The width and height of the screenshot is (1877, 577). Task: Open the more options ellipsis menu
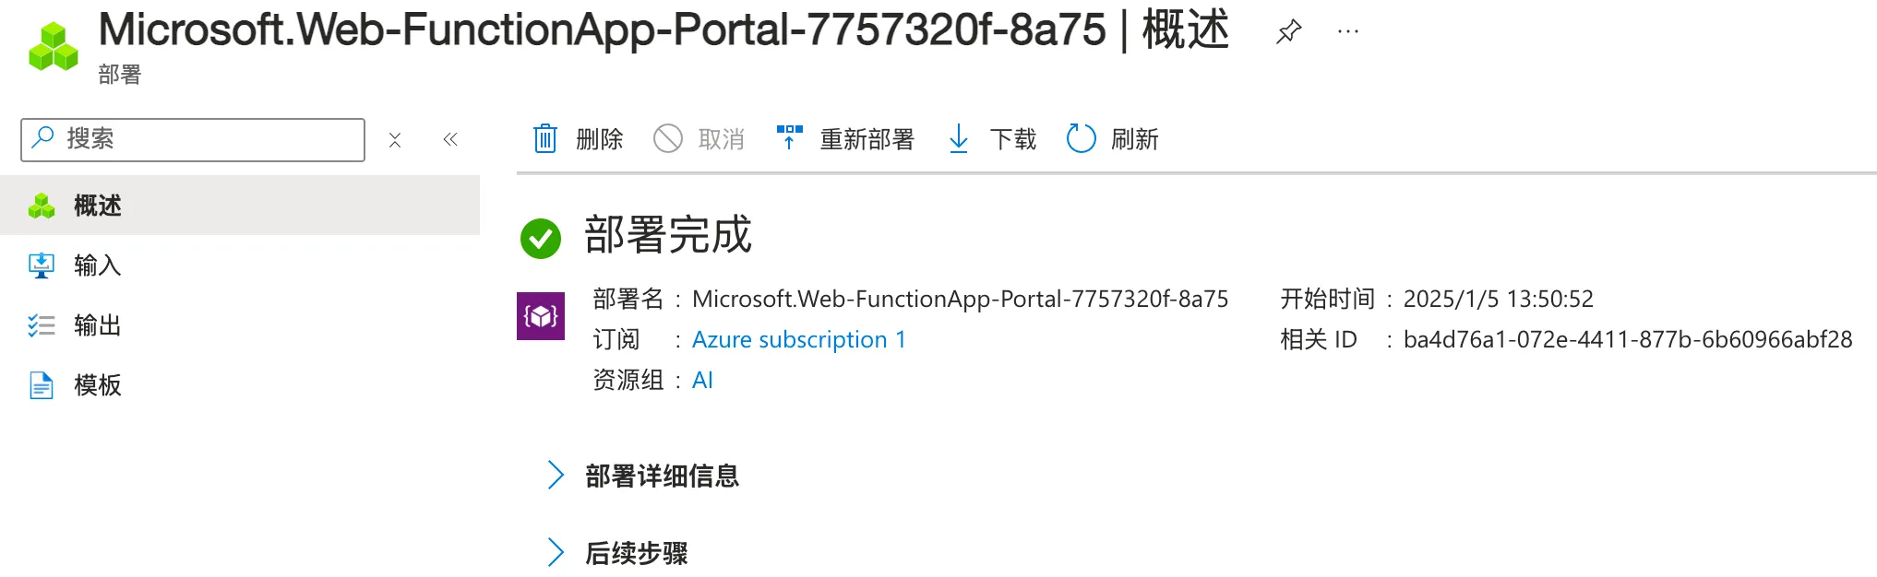[1348, 32]
